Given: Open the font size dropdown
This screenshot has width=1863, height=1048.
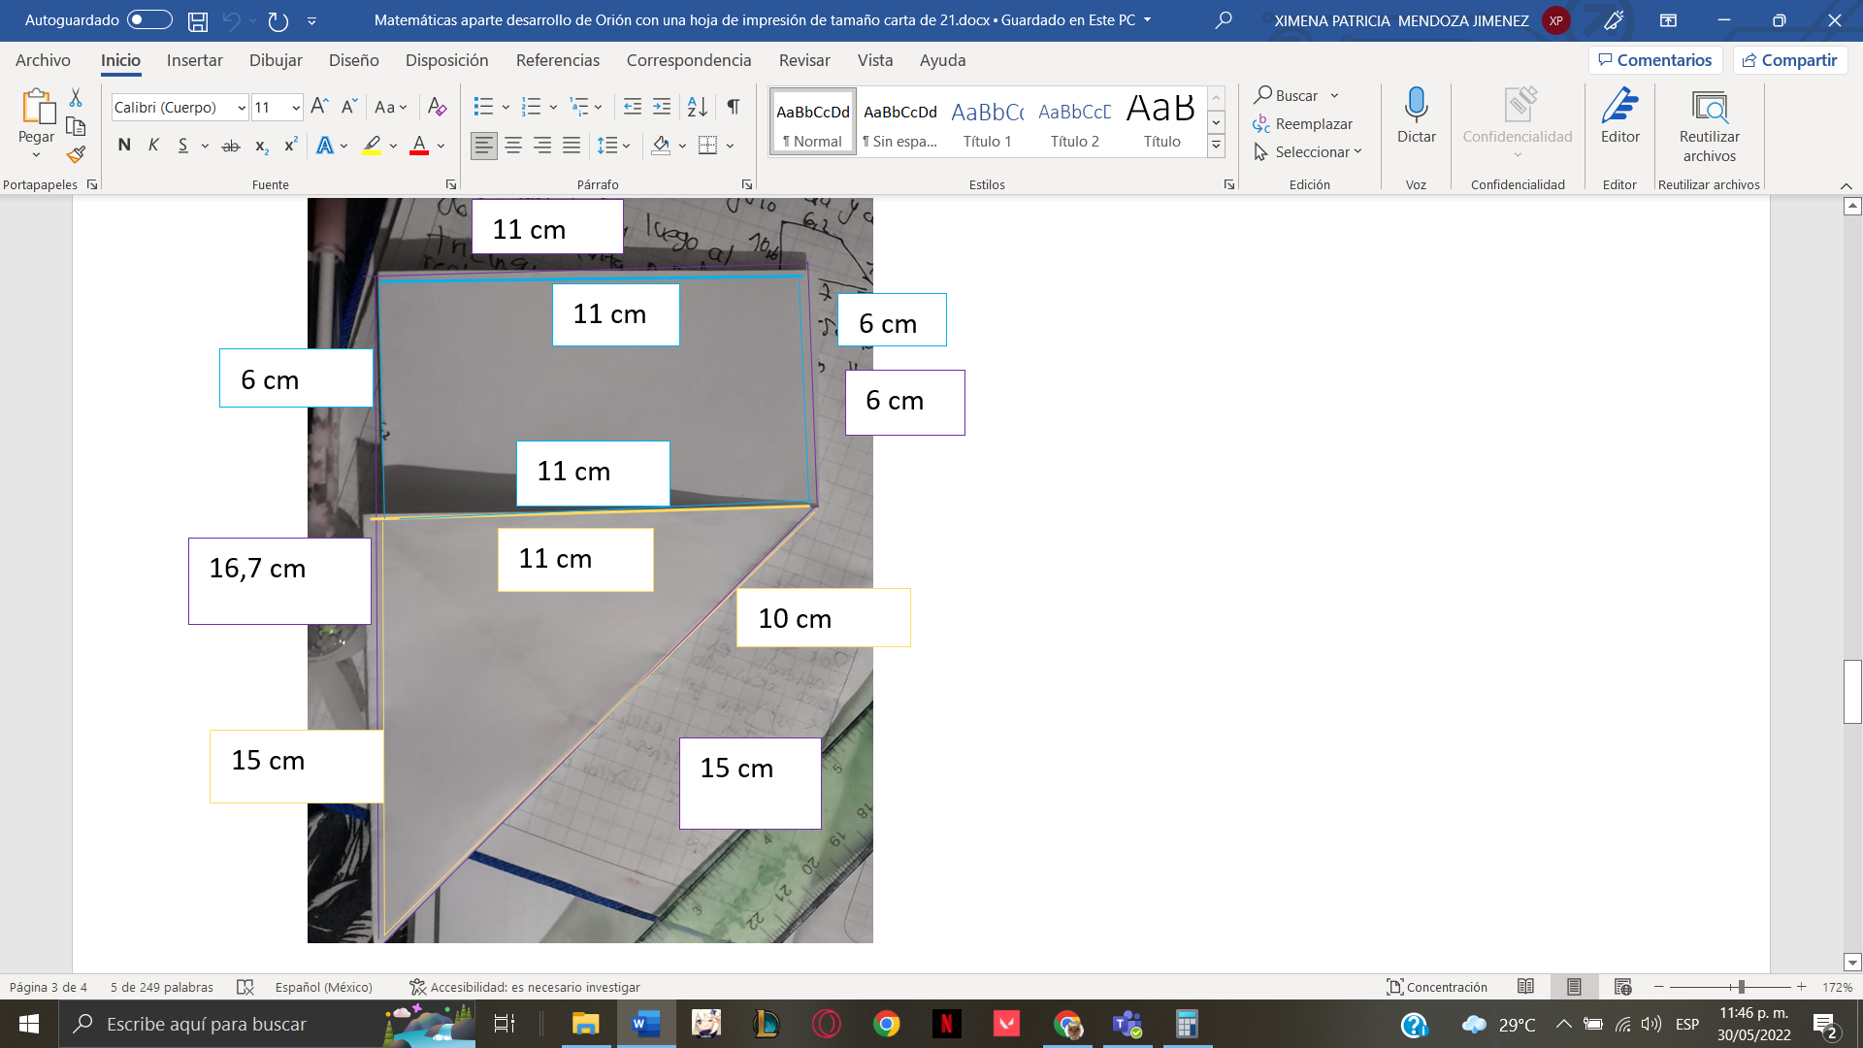Looking at the screenshot, I should (294, 107).
